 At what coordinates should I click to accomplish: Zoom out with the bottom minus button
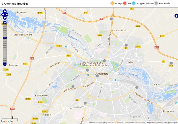pyautogui.click(x=5, y=64)
